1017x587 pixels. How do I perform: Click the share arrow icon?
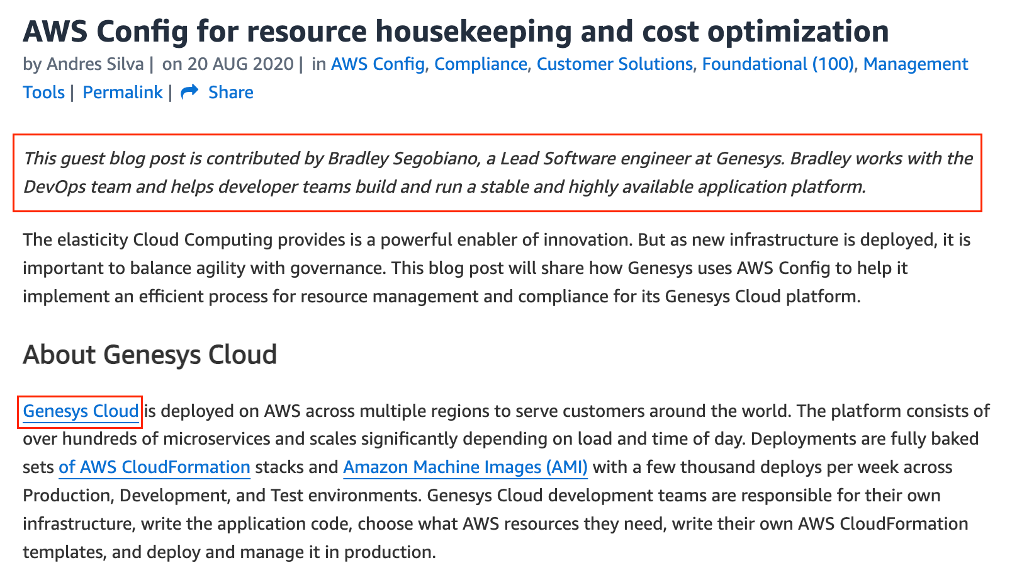click(x=189, y=92)
